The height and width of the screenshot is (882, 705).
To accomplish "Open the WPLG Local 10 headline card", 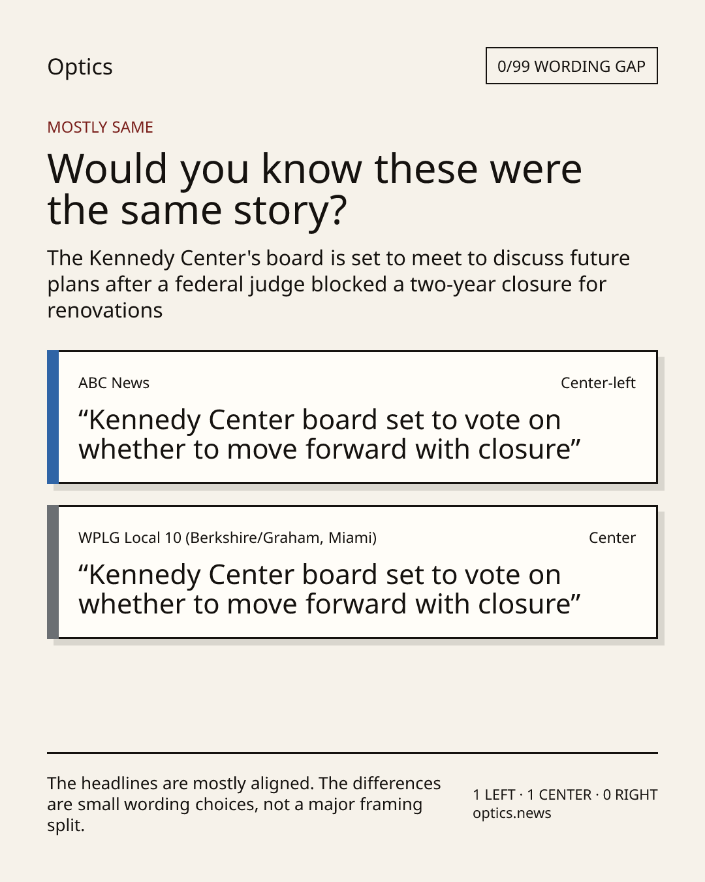I will click(x=352, y=572).
